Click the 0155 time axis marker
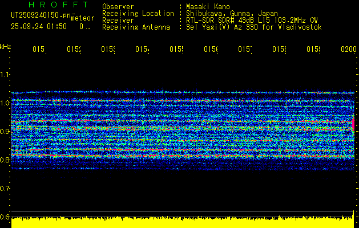 point(176,49)
